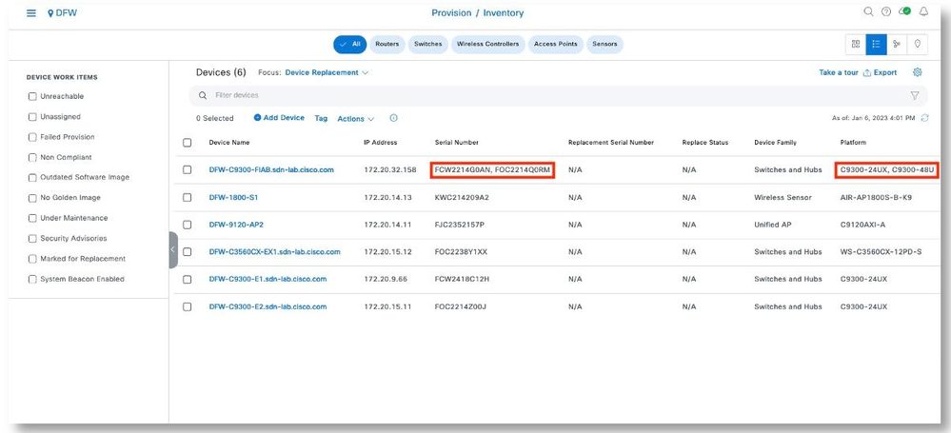Open DFW-C9300-E1.sdn-lab.cisco.com device link
The width and height of the screenshot is (951, 433).
click(267, 279)
